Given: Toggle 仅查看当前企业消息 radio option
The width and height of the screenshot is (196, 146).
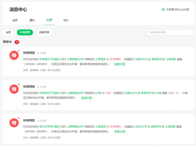Looking at the screenshot, I should (x=163, y=9).
